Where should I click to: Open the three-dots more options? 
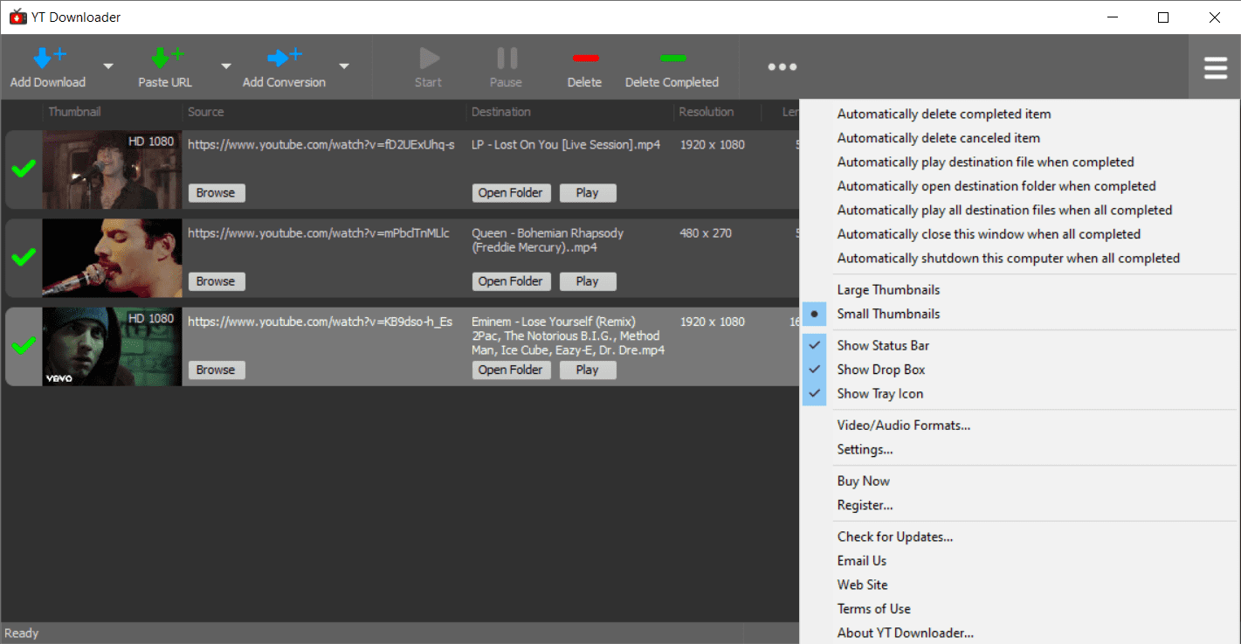coord(783,66)
